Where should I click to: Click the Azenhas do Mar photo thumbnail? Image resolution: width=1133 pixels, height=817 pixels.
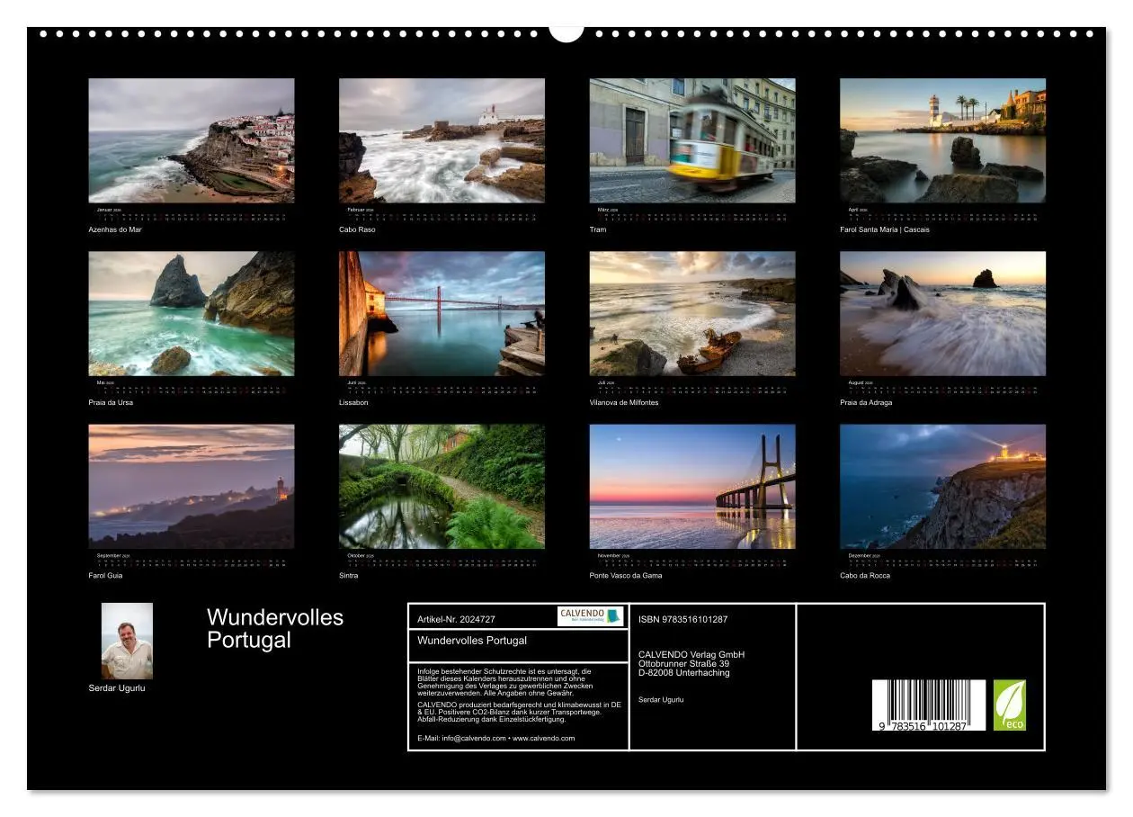coord(192,140)
